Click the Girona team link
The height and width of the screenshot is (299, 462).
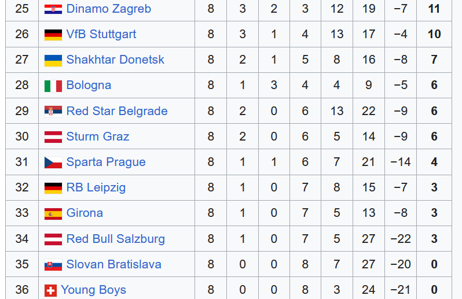tap(85, 213)
